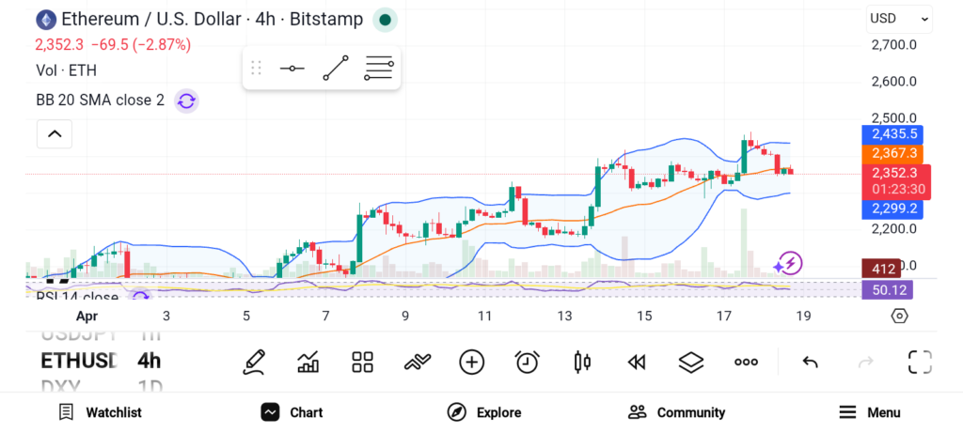Collapse the indicator legend with the chevron

pos(55,134)
